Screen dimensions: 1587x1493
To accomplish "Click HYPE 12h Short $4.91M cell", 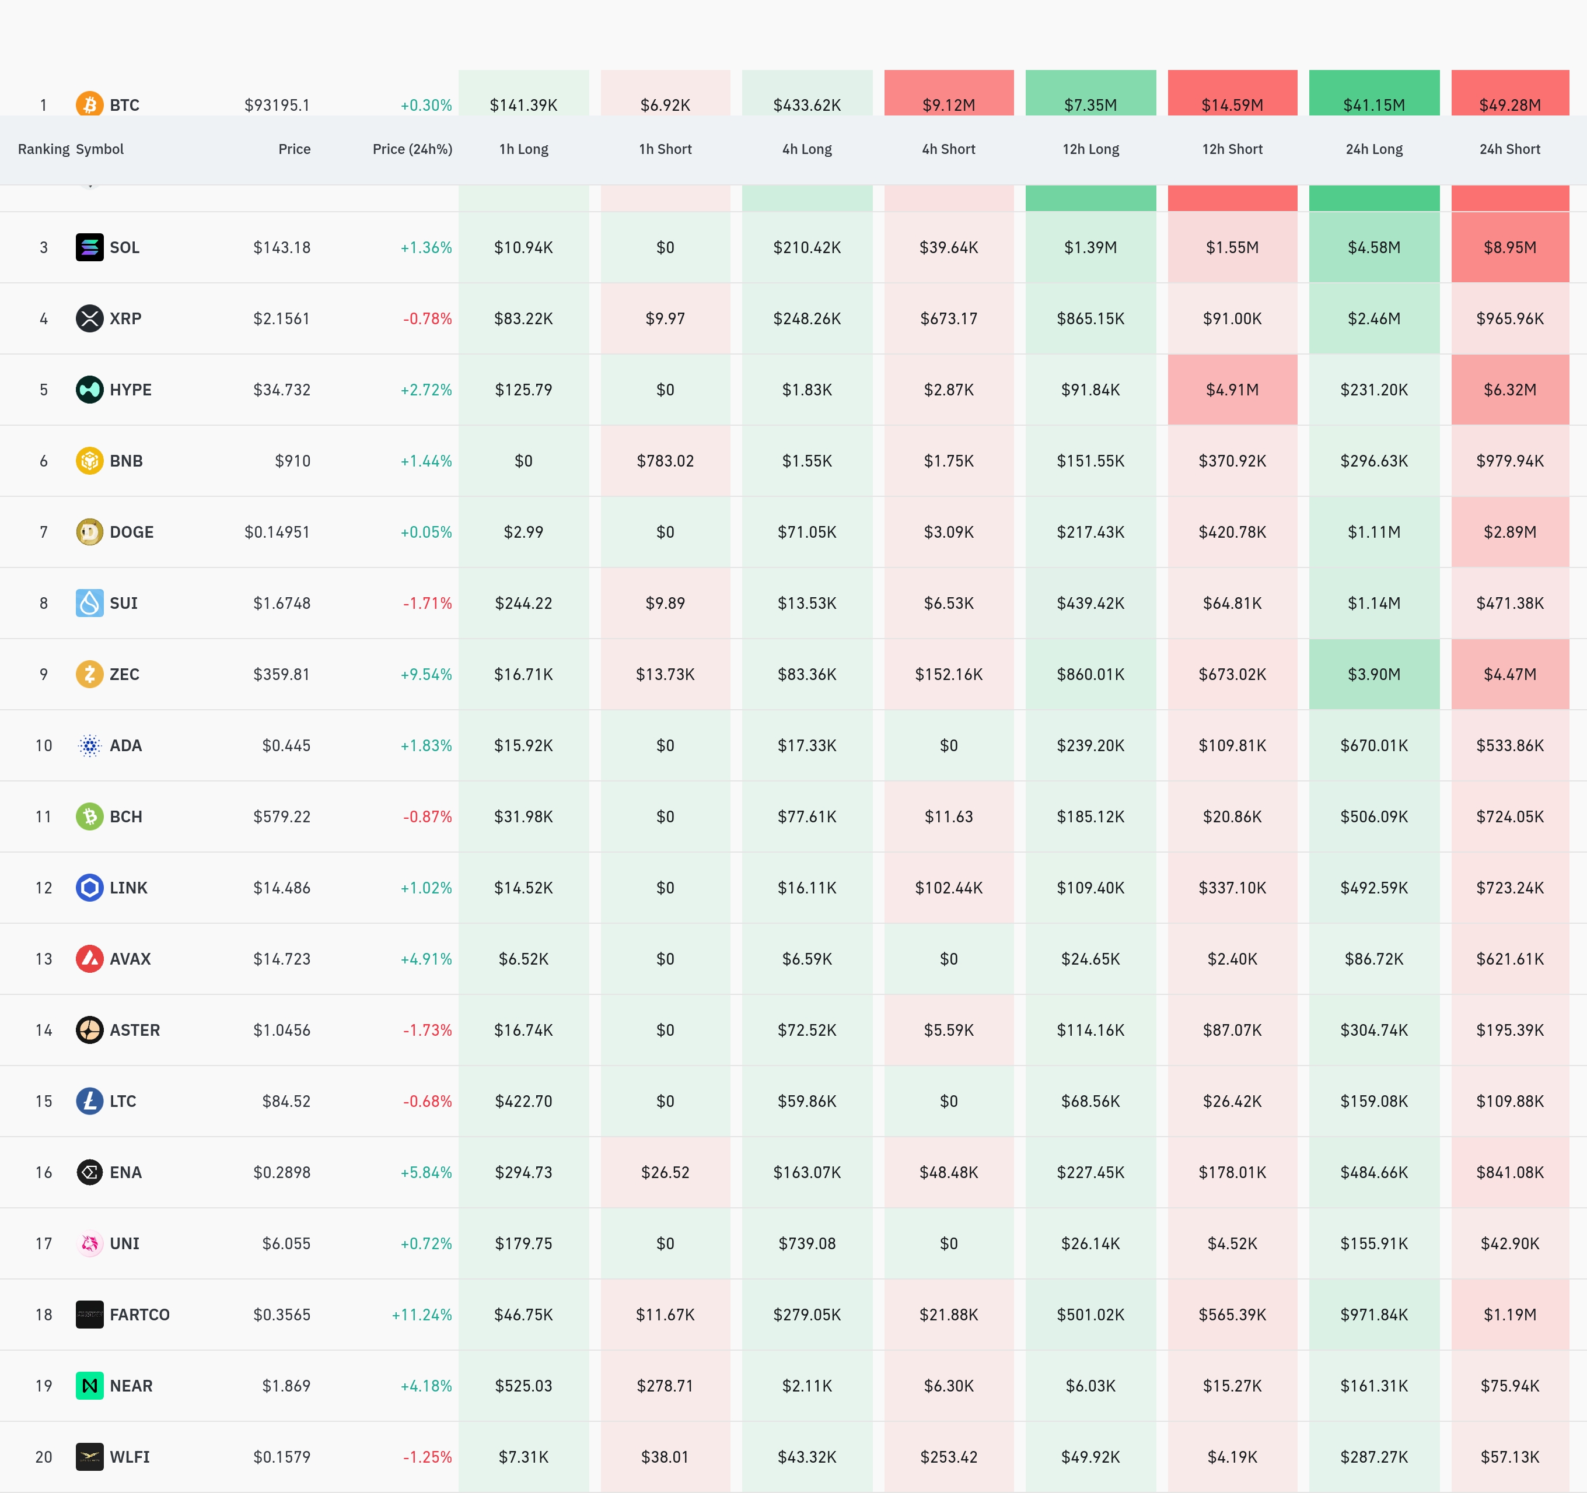I will pyautogui.click(x=1232, y=390).
